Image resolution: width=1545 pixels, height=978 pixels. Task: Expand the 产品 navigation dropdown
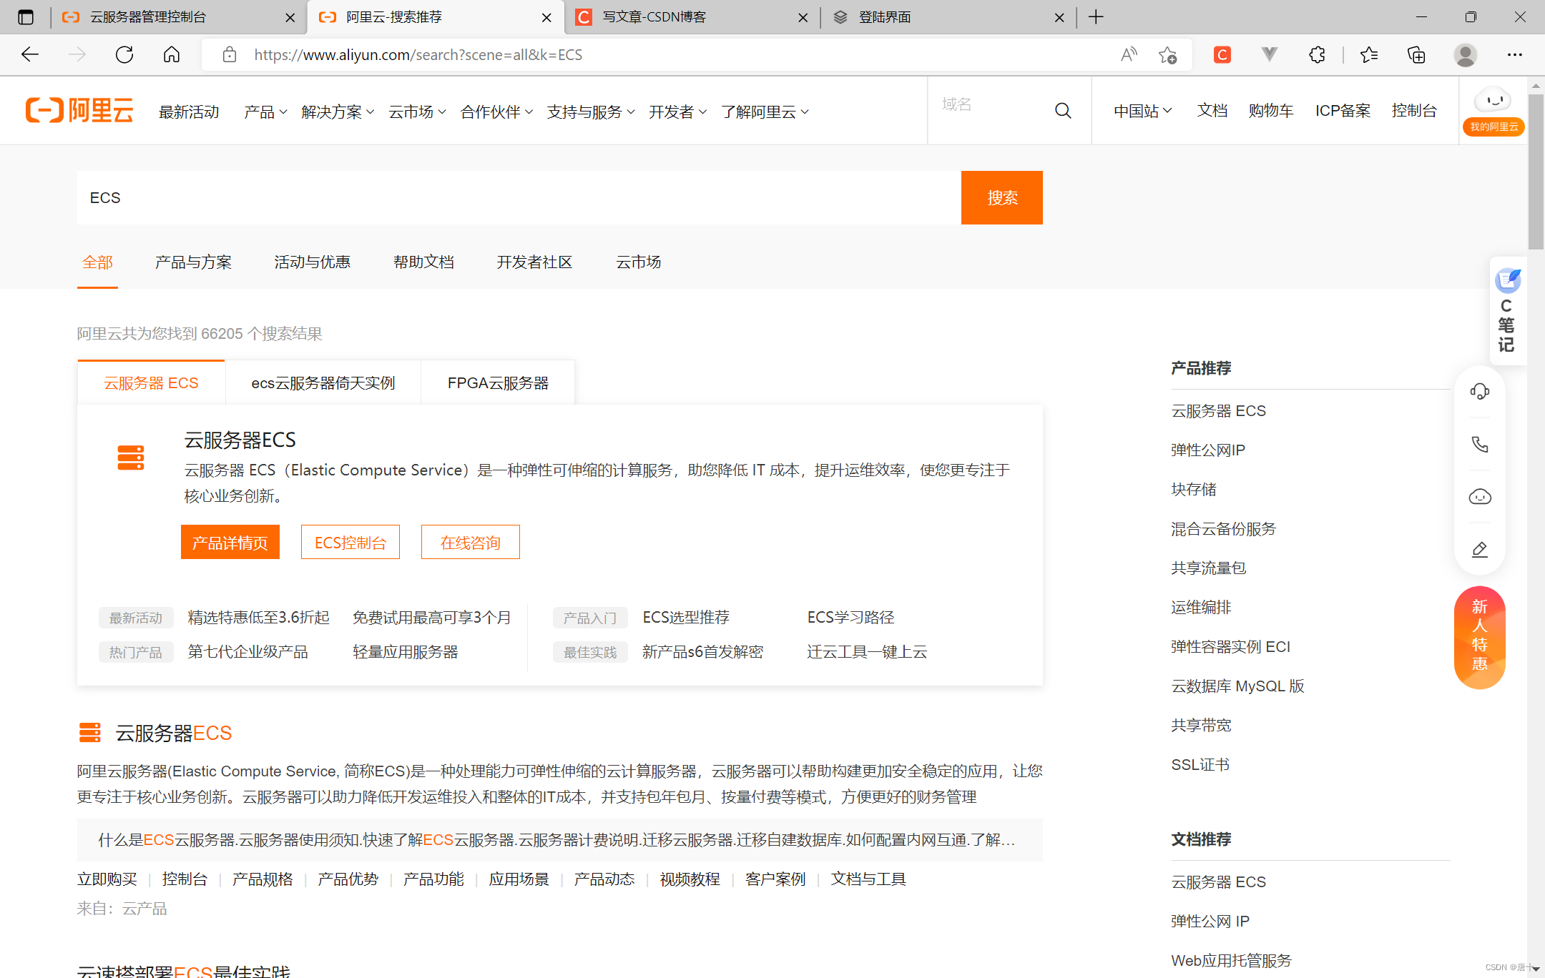click(x=265, y=112)
